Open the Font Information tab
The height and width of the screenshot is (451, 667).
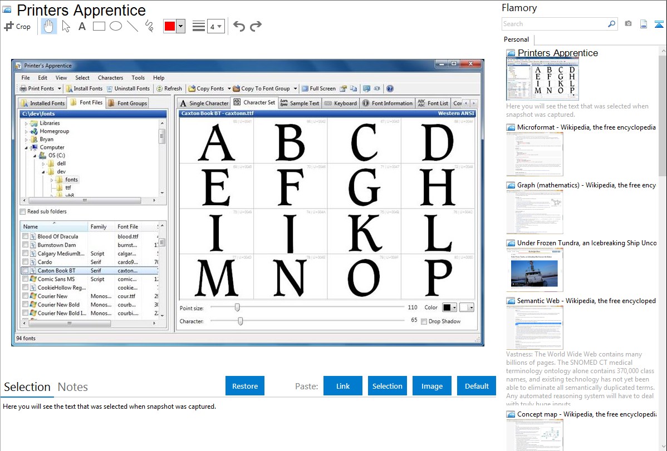point(388,103)
